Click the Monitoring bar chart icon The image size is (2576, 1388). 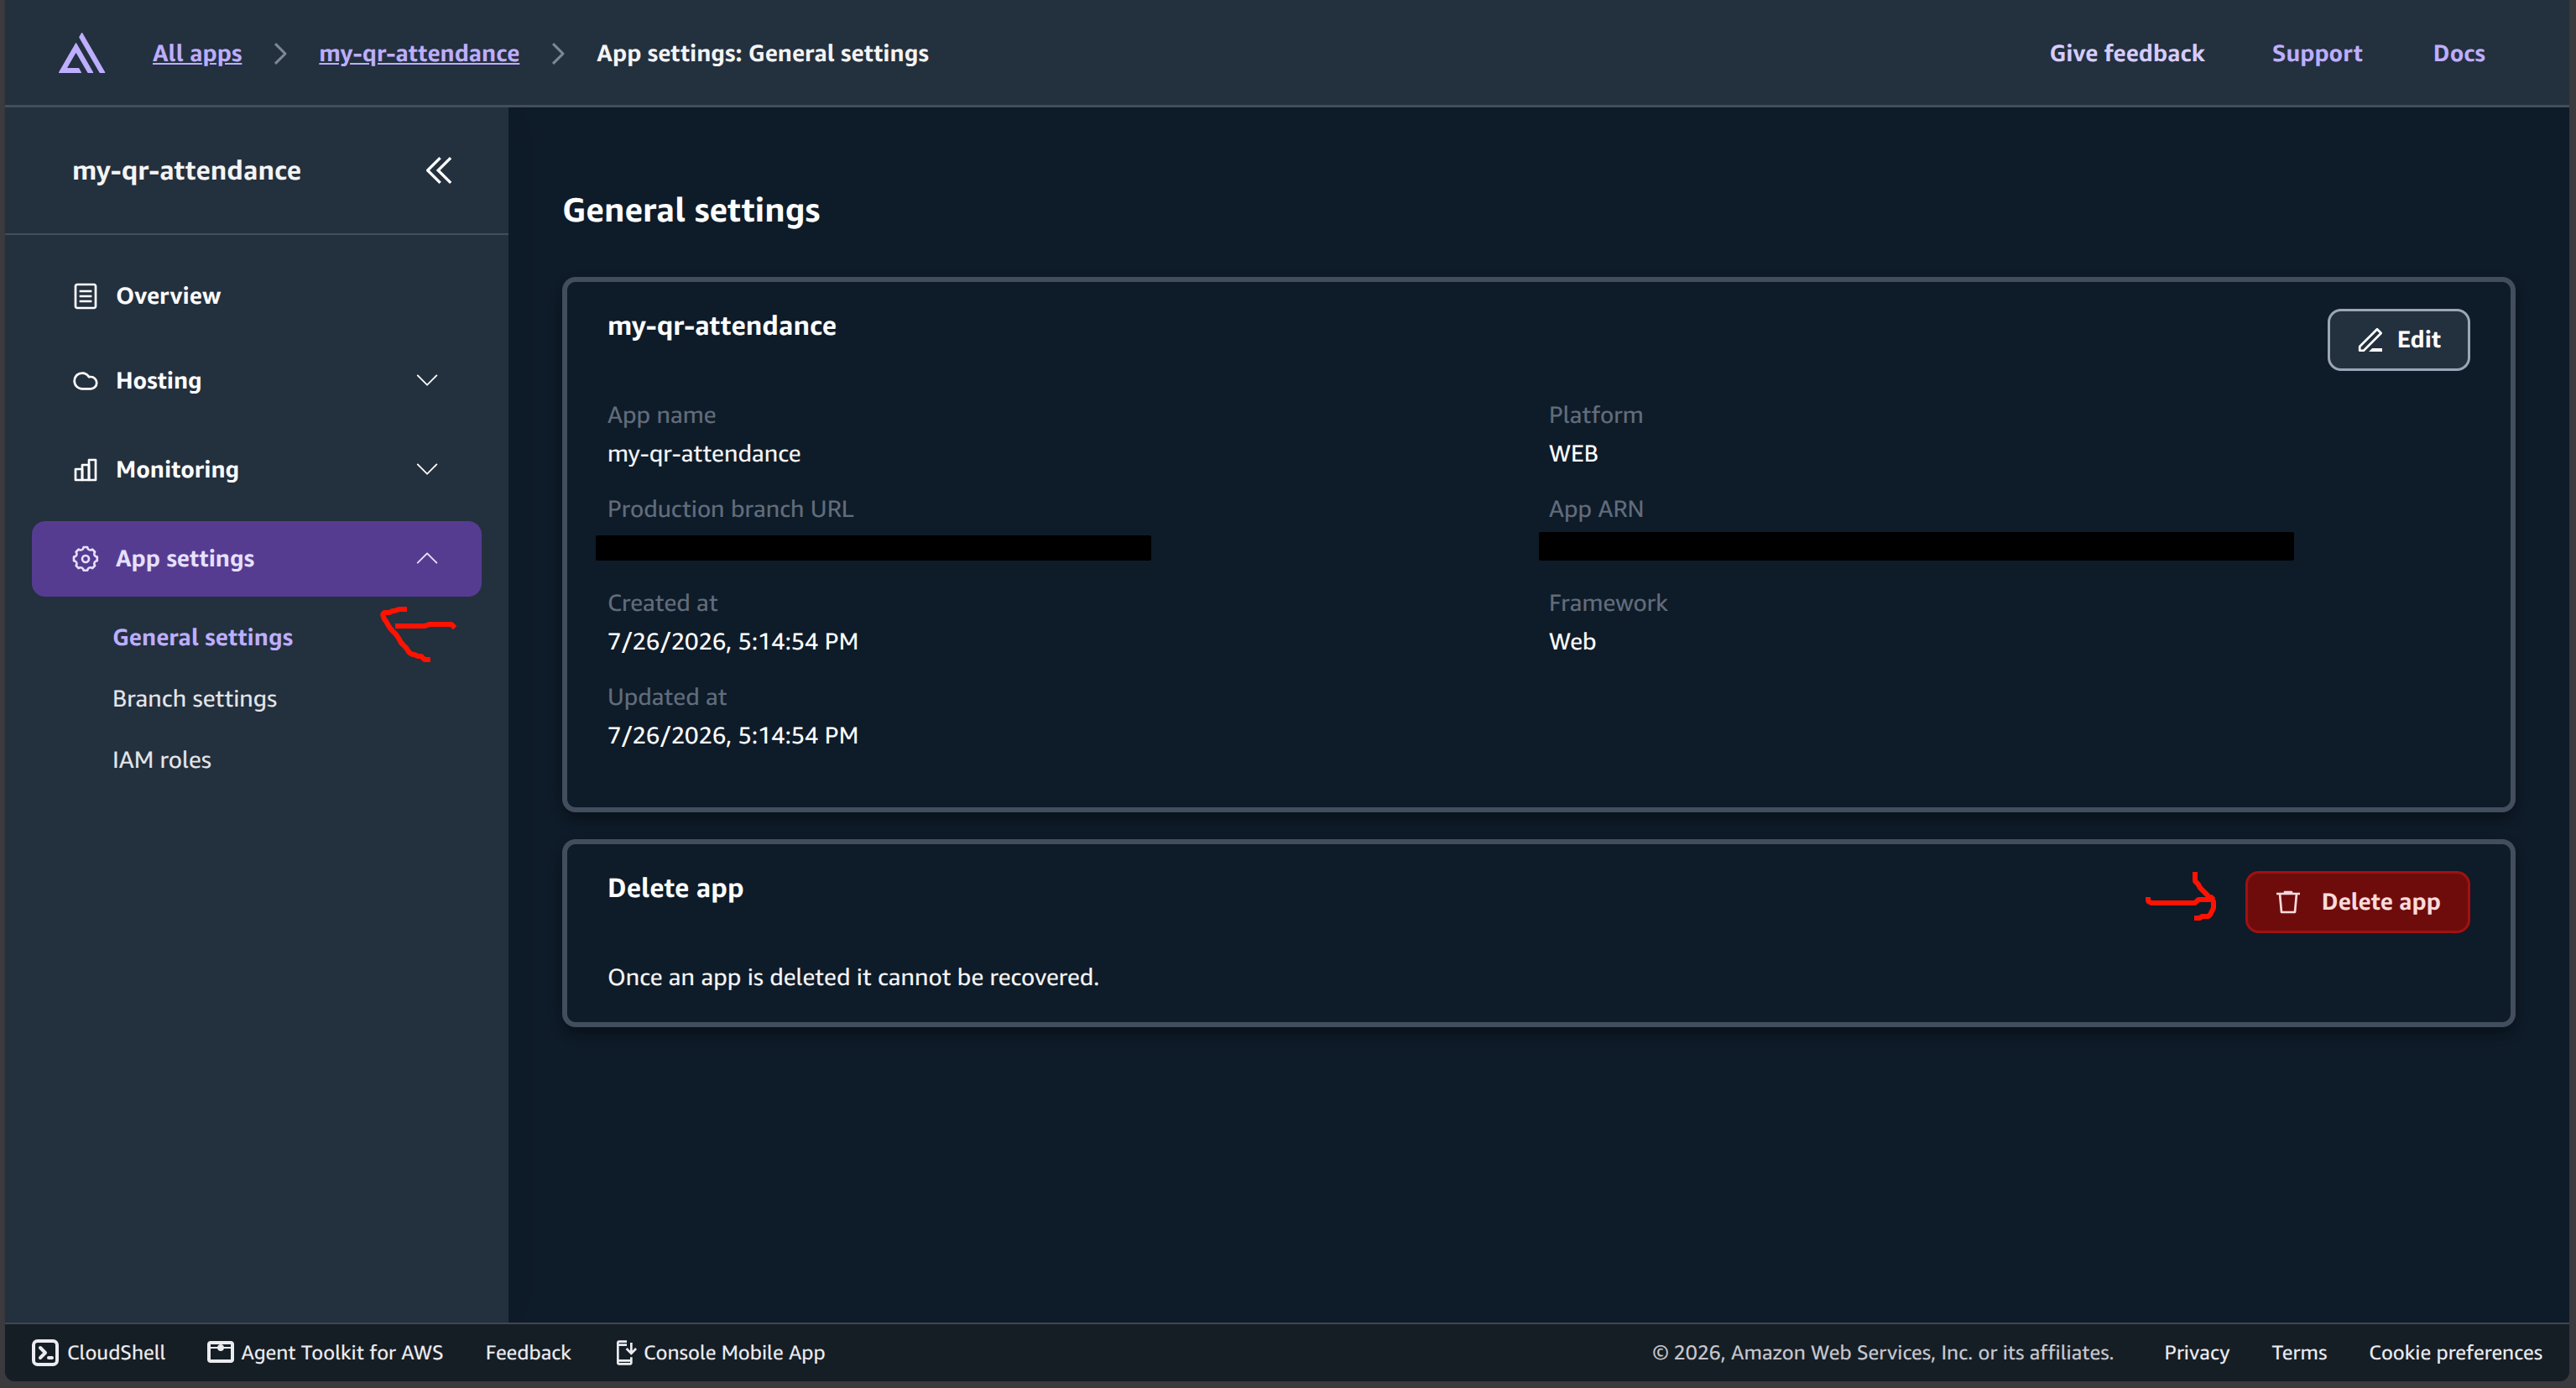tap(85, 470)
